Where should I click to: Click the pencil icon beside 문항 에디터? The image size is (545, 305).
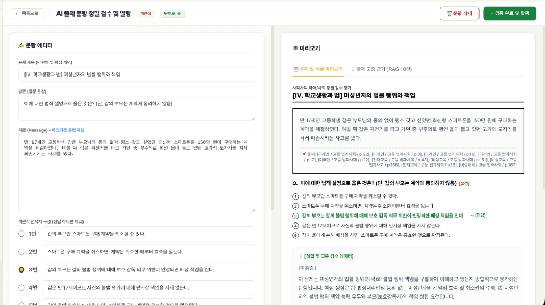21,45
